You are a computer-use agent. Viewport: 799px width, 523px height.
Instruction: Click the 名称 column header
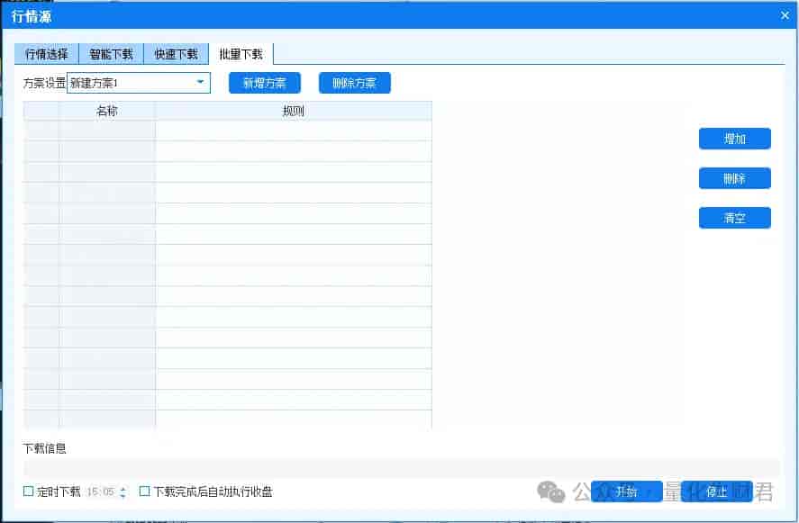(x=106, y=111)
